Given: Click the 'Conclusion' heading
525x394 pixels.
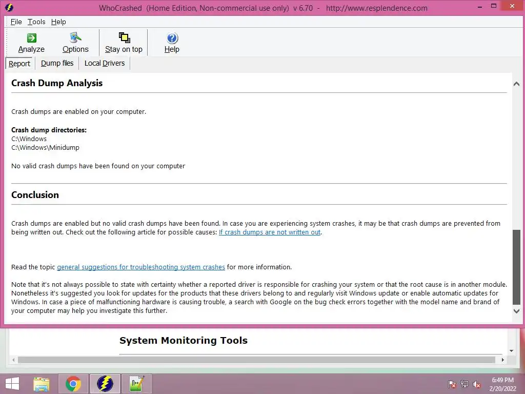Looking at the screenshot, I should 35,195.
